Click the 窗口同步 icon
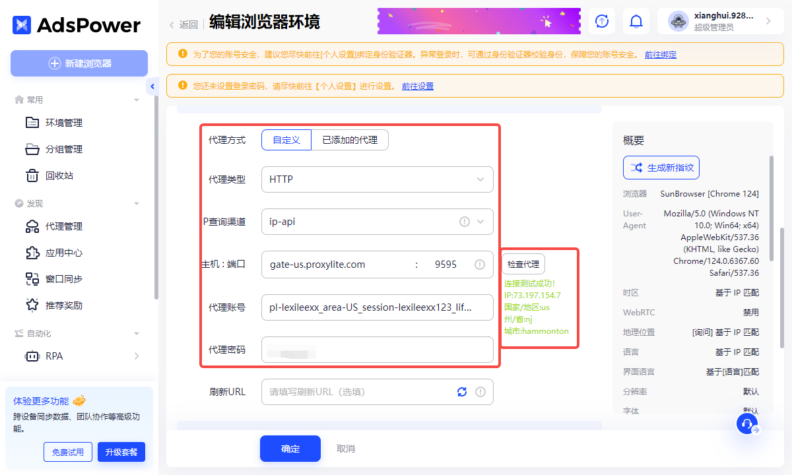The width and height of the screenshot is (792, 475). click(x=32, y=279)
